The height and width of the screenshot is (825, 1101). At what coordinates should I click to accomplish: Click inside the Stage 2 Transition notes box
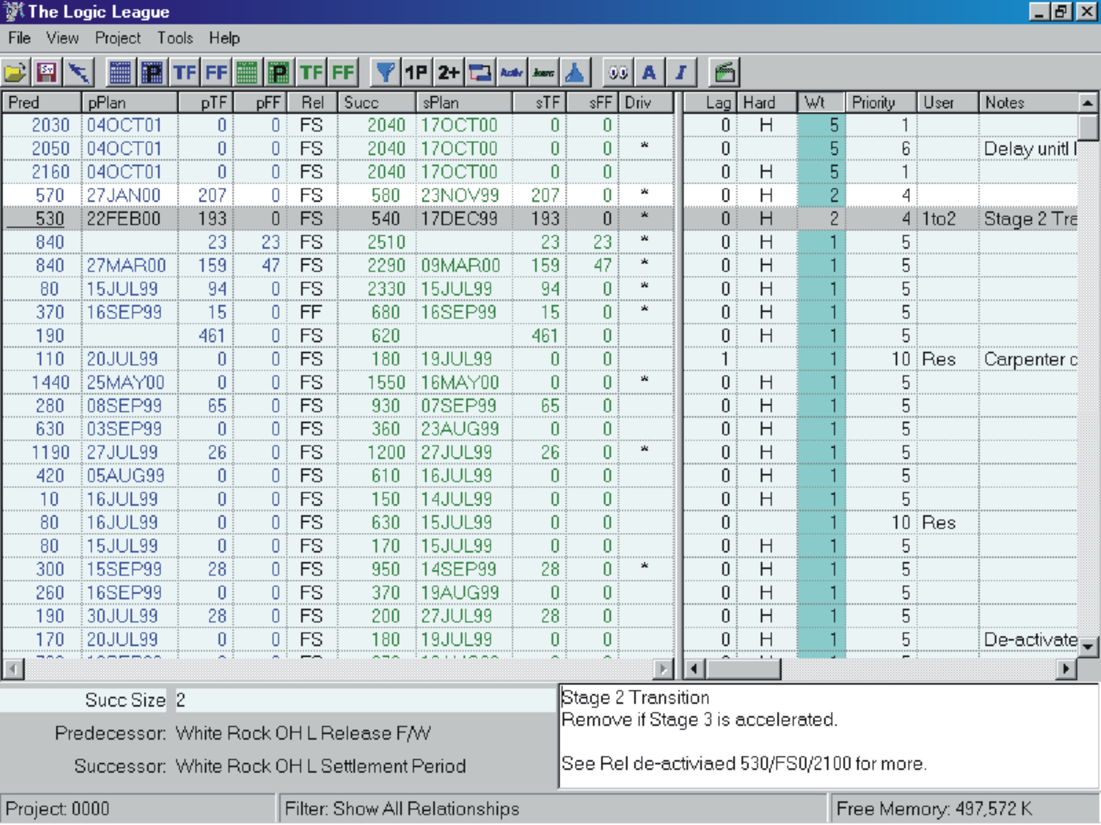point(829,736)
